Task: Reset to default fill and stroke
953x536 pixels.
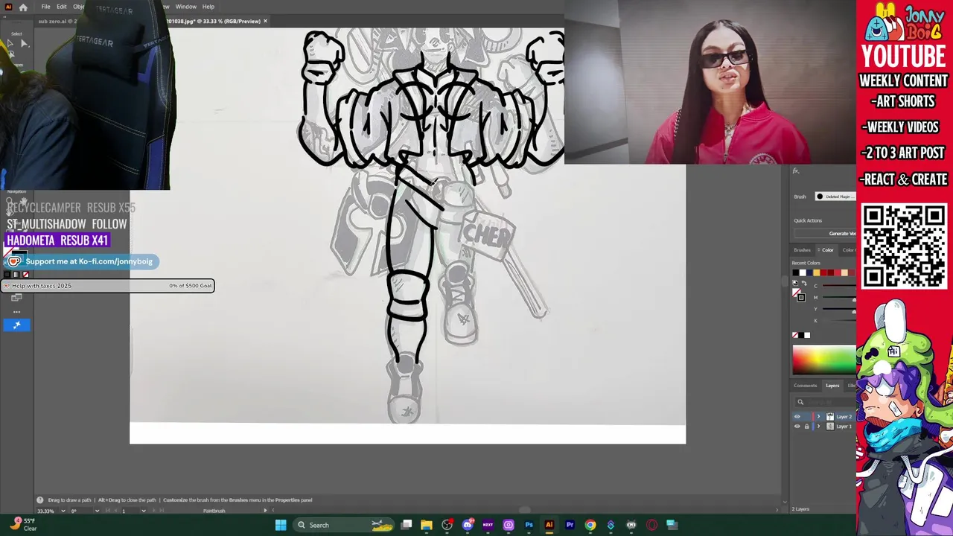Action: (795, 283)
